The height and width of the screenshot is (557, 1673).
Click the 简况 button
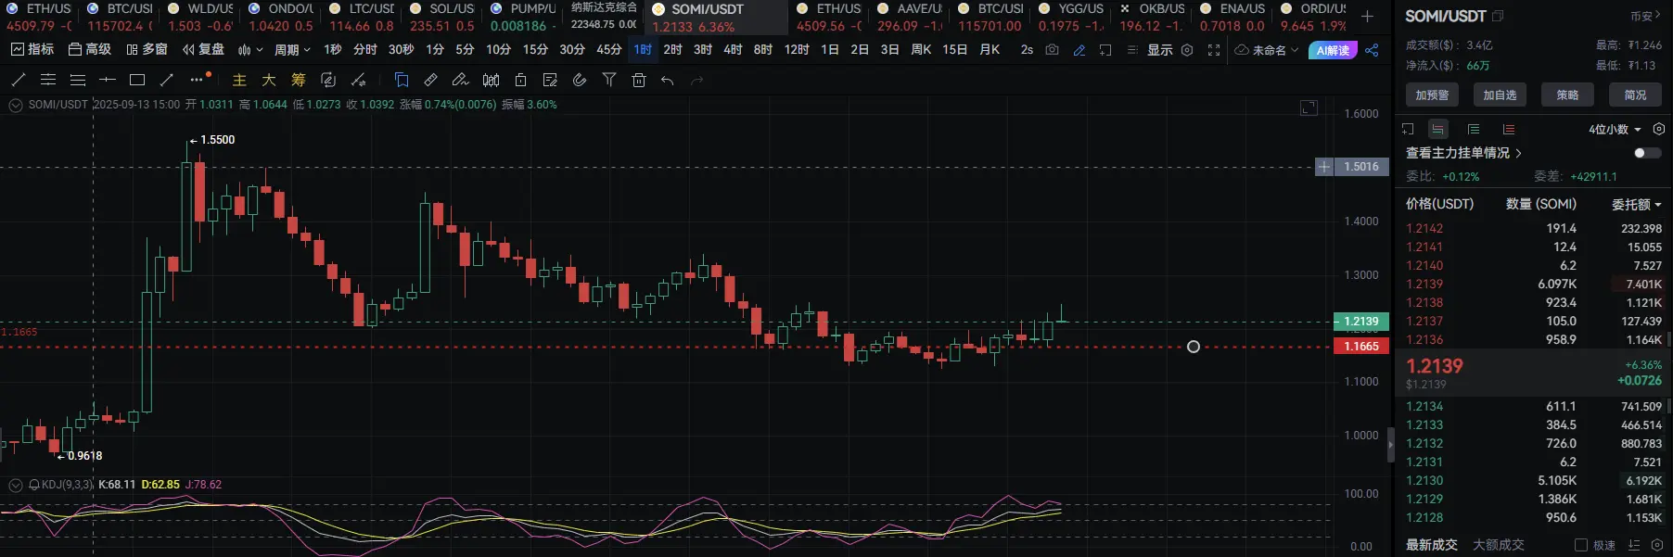click(x=1635, y=95)
